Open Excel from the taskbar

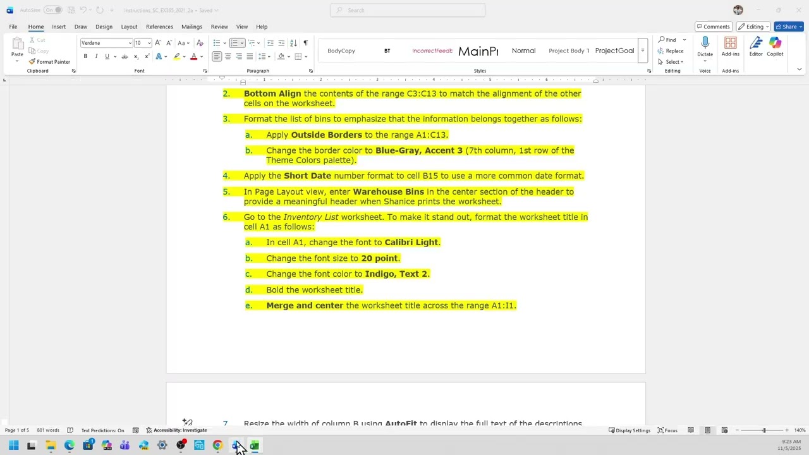254,446
